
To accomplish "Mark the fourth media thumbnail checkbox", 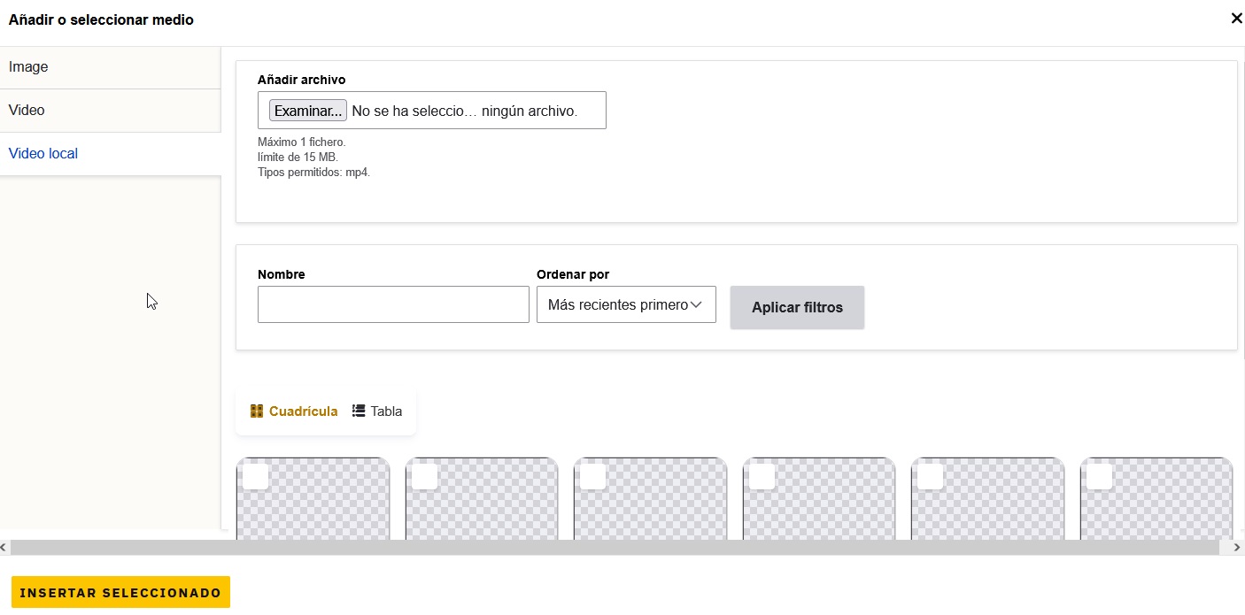I will coord(762,477).
